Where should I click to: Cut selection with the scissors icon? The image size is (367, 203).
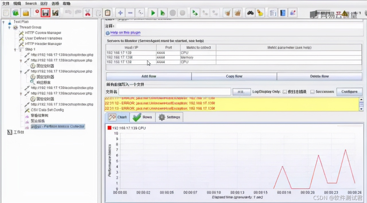click(x=87, y=13)
